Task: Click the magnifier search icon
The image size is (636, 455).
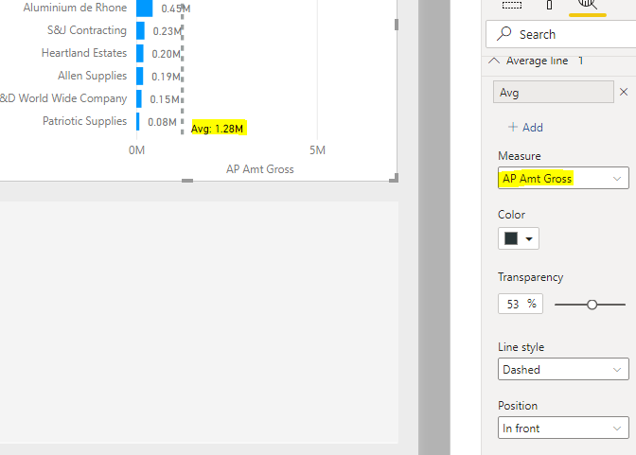Action: (x=504, y=34)
